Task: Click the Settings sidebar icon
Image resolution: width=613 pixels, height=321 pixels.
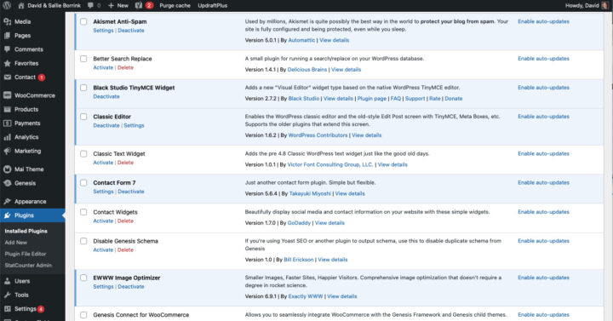Action: 7,309
